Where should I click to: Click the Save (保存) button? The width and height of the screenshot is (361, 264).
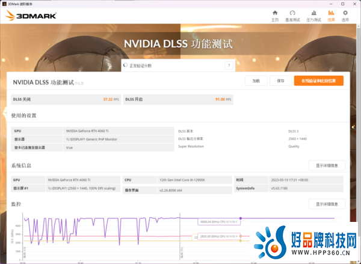[280, 81]
